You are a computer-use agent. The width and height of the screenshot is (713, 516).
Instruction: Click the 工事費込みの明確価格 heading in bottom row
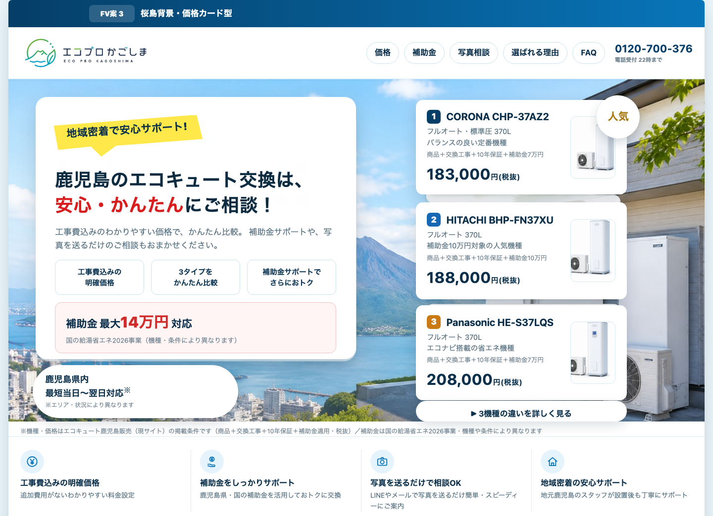coord(60,483)
